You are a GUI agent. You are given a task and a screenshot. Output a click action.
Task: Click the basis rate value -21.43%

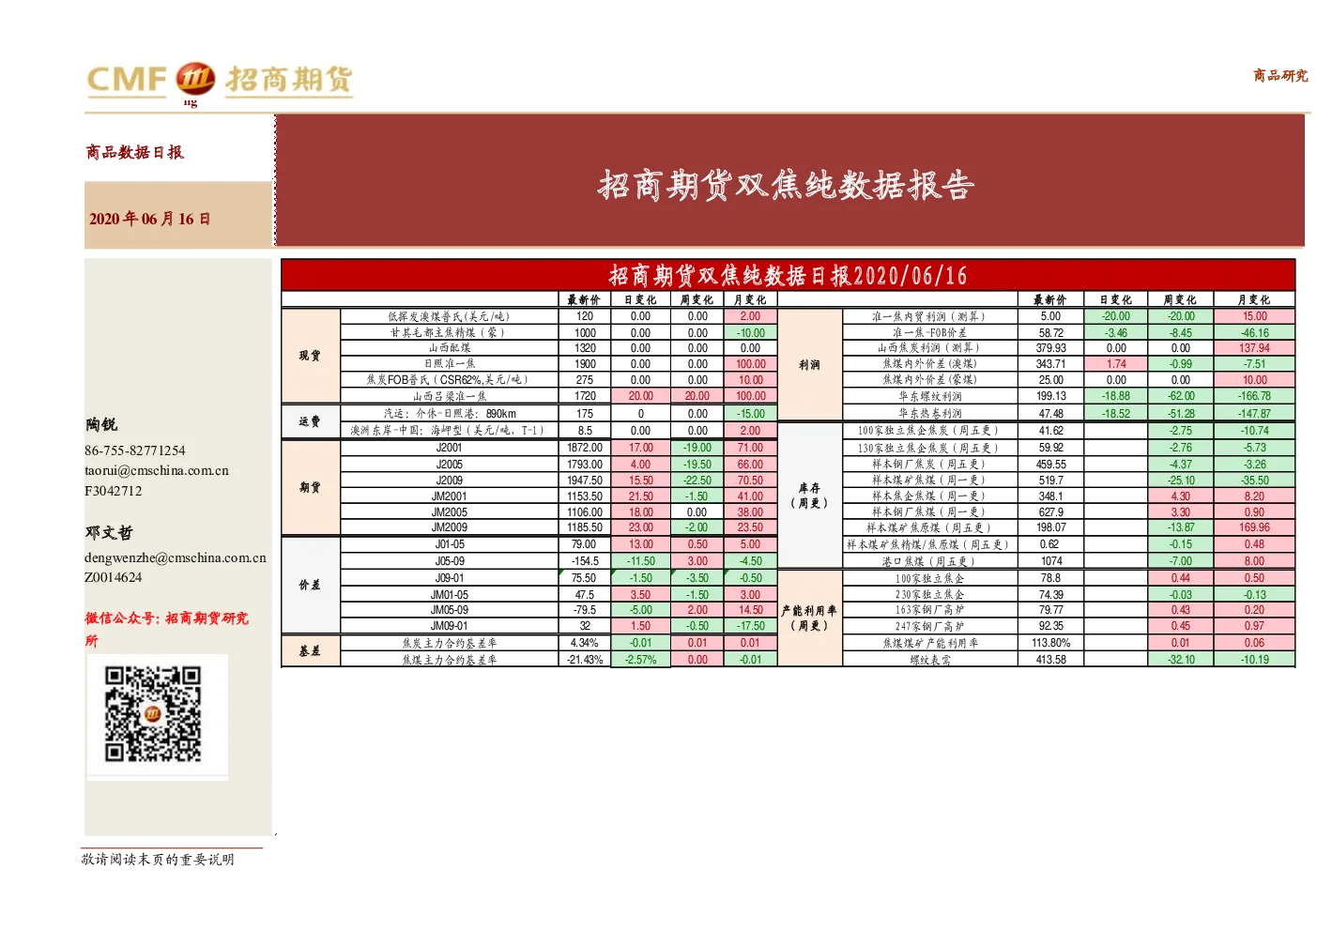coord(585,660)
